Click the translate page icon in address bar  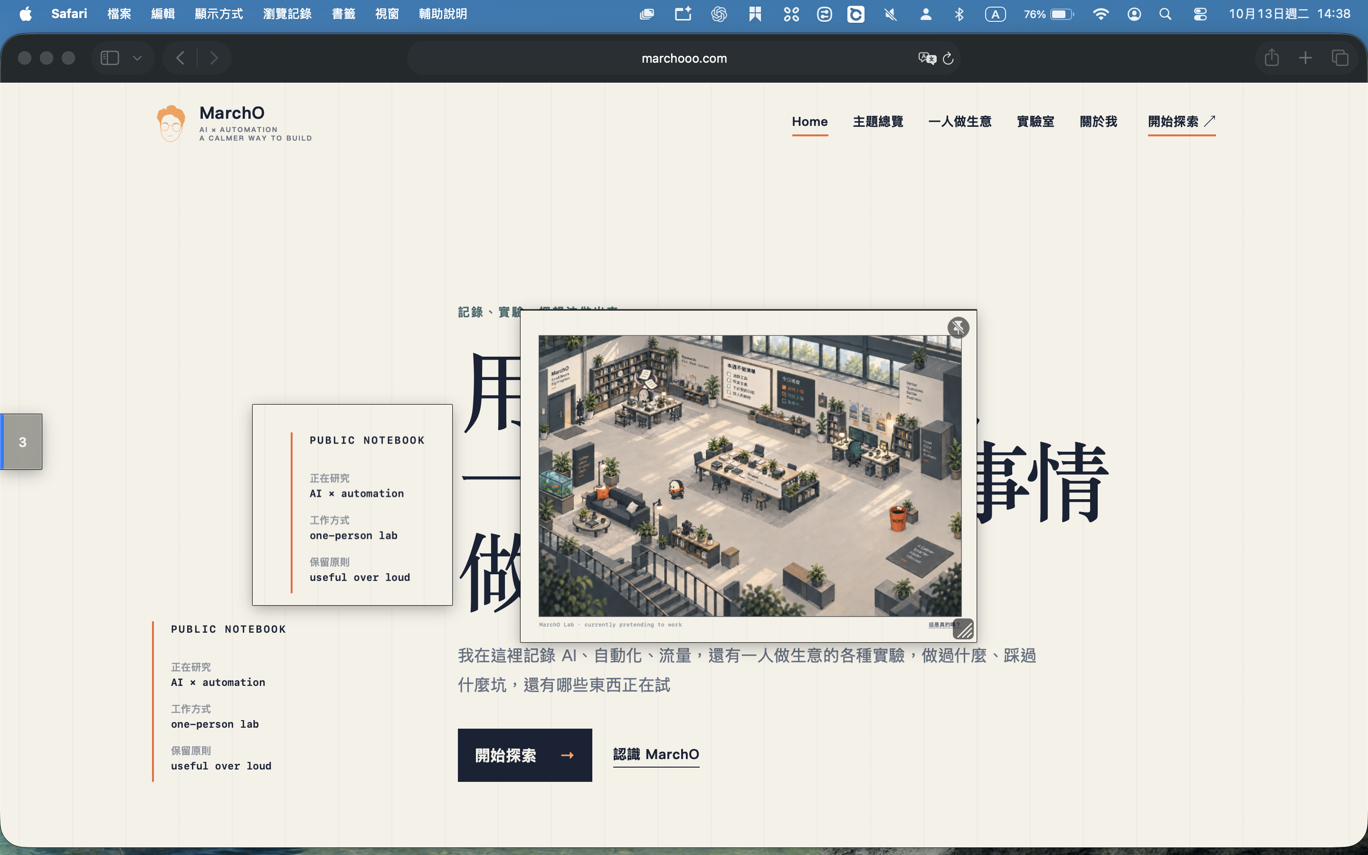[927, 58]
